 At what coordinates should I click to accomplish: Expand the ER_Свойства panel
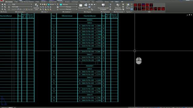point(67,12)
